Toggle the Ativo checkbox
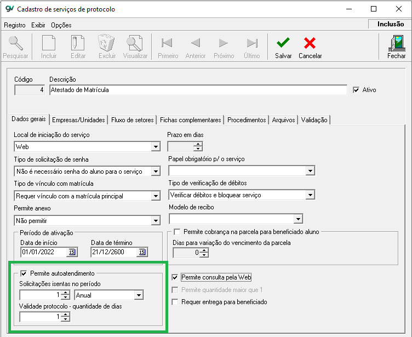The width and height of the screenshot is (412, 337). (x=356, y=90)
